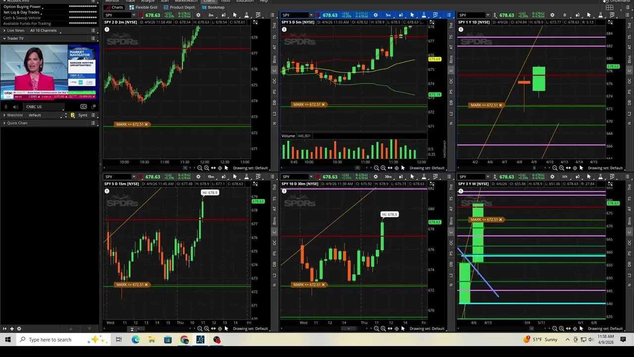Click info alert icon on 2m chart
Viewport: 634px width, 357px height.
107,30
